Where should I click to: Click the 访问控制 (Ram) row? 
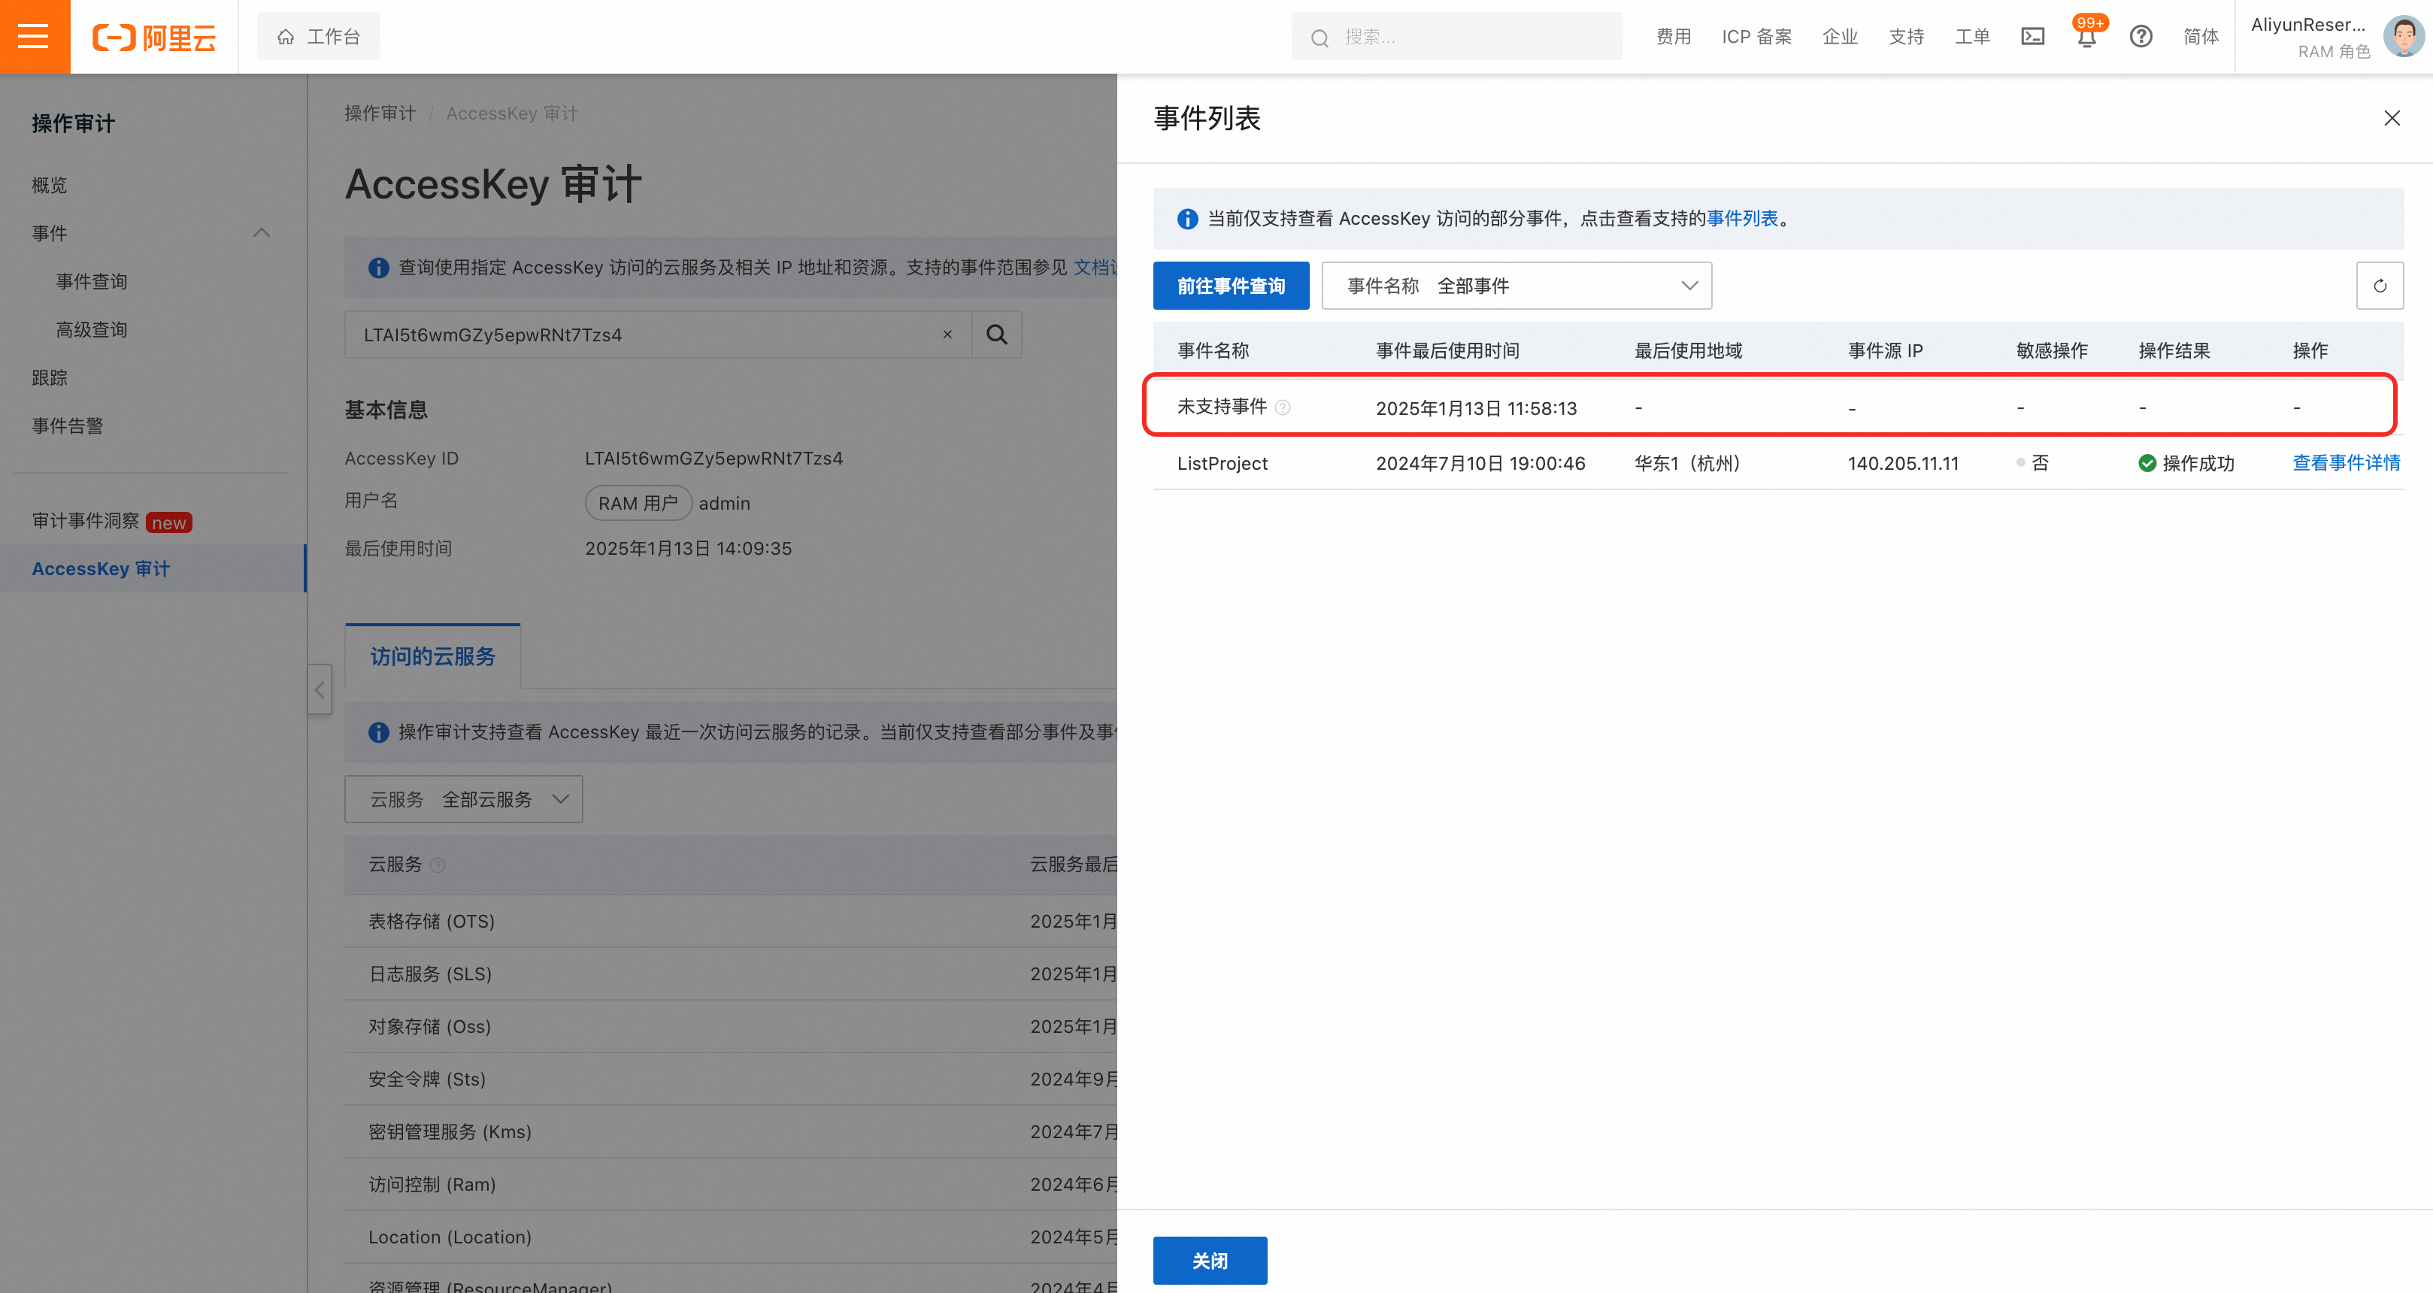[x=731, y=1186]
